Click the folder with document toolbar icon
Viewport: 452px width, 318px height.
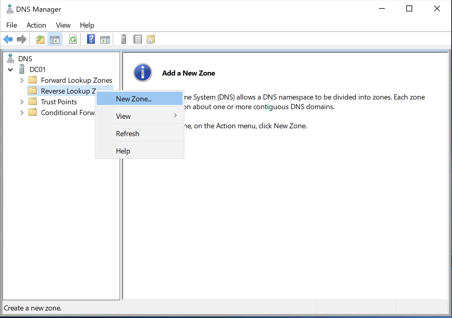click(151, 39)
